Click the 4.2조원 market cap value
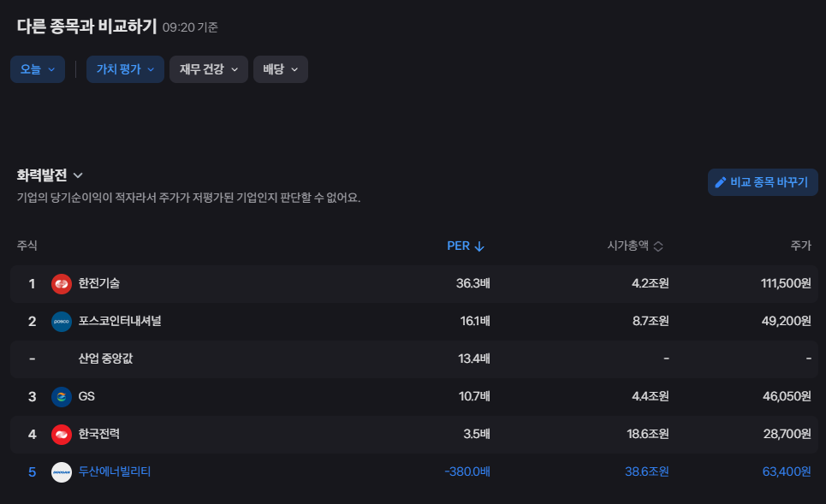The width and height of the screenshot is (826, 504). (x=650, y=283)
